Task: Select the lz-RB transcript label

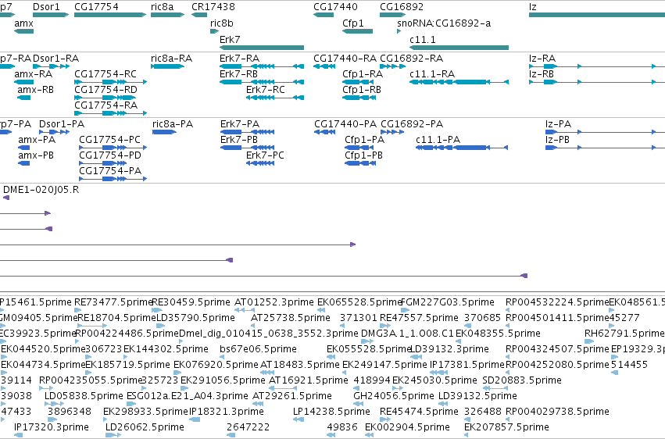Action: tap(542, 74)
